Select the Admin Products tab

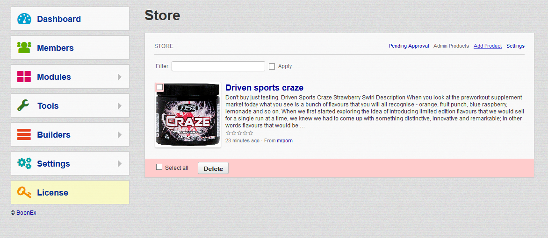point(451,46)
